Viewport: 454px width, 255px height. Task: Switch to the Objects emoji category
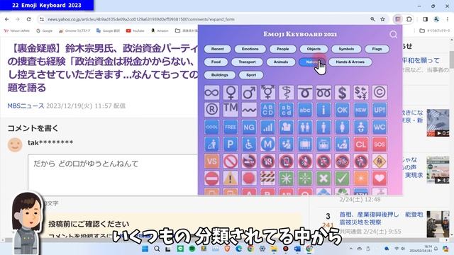(x=314, y=49)
